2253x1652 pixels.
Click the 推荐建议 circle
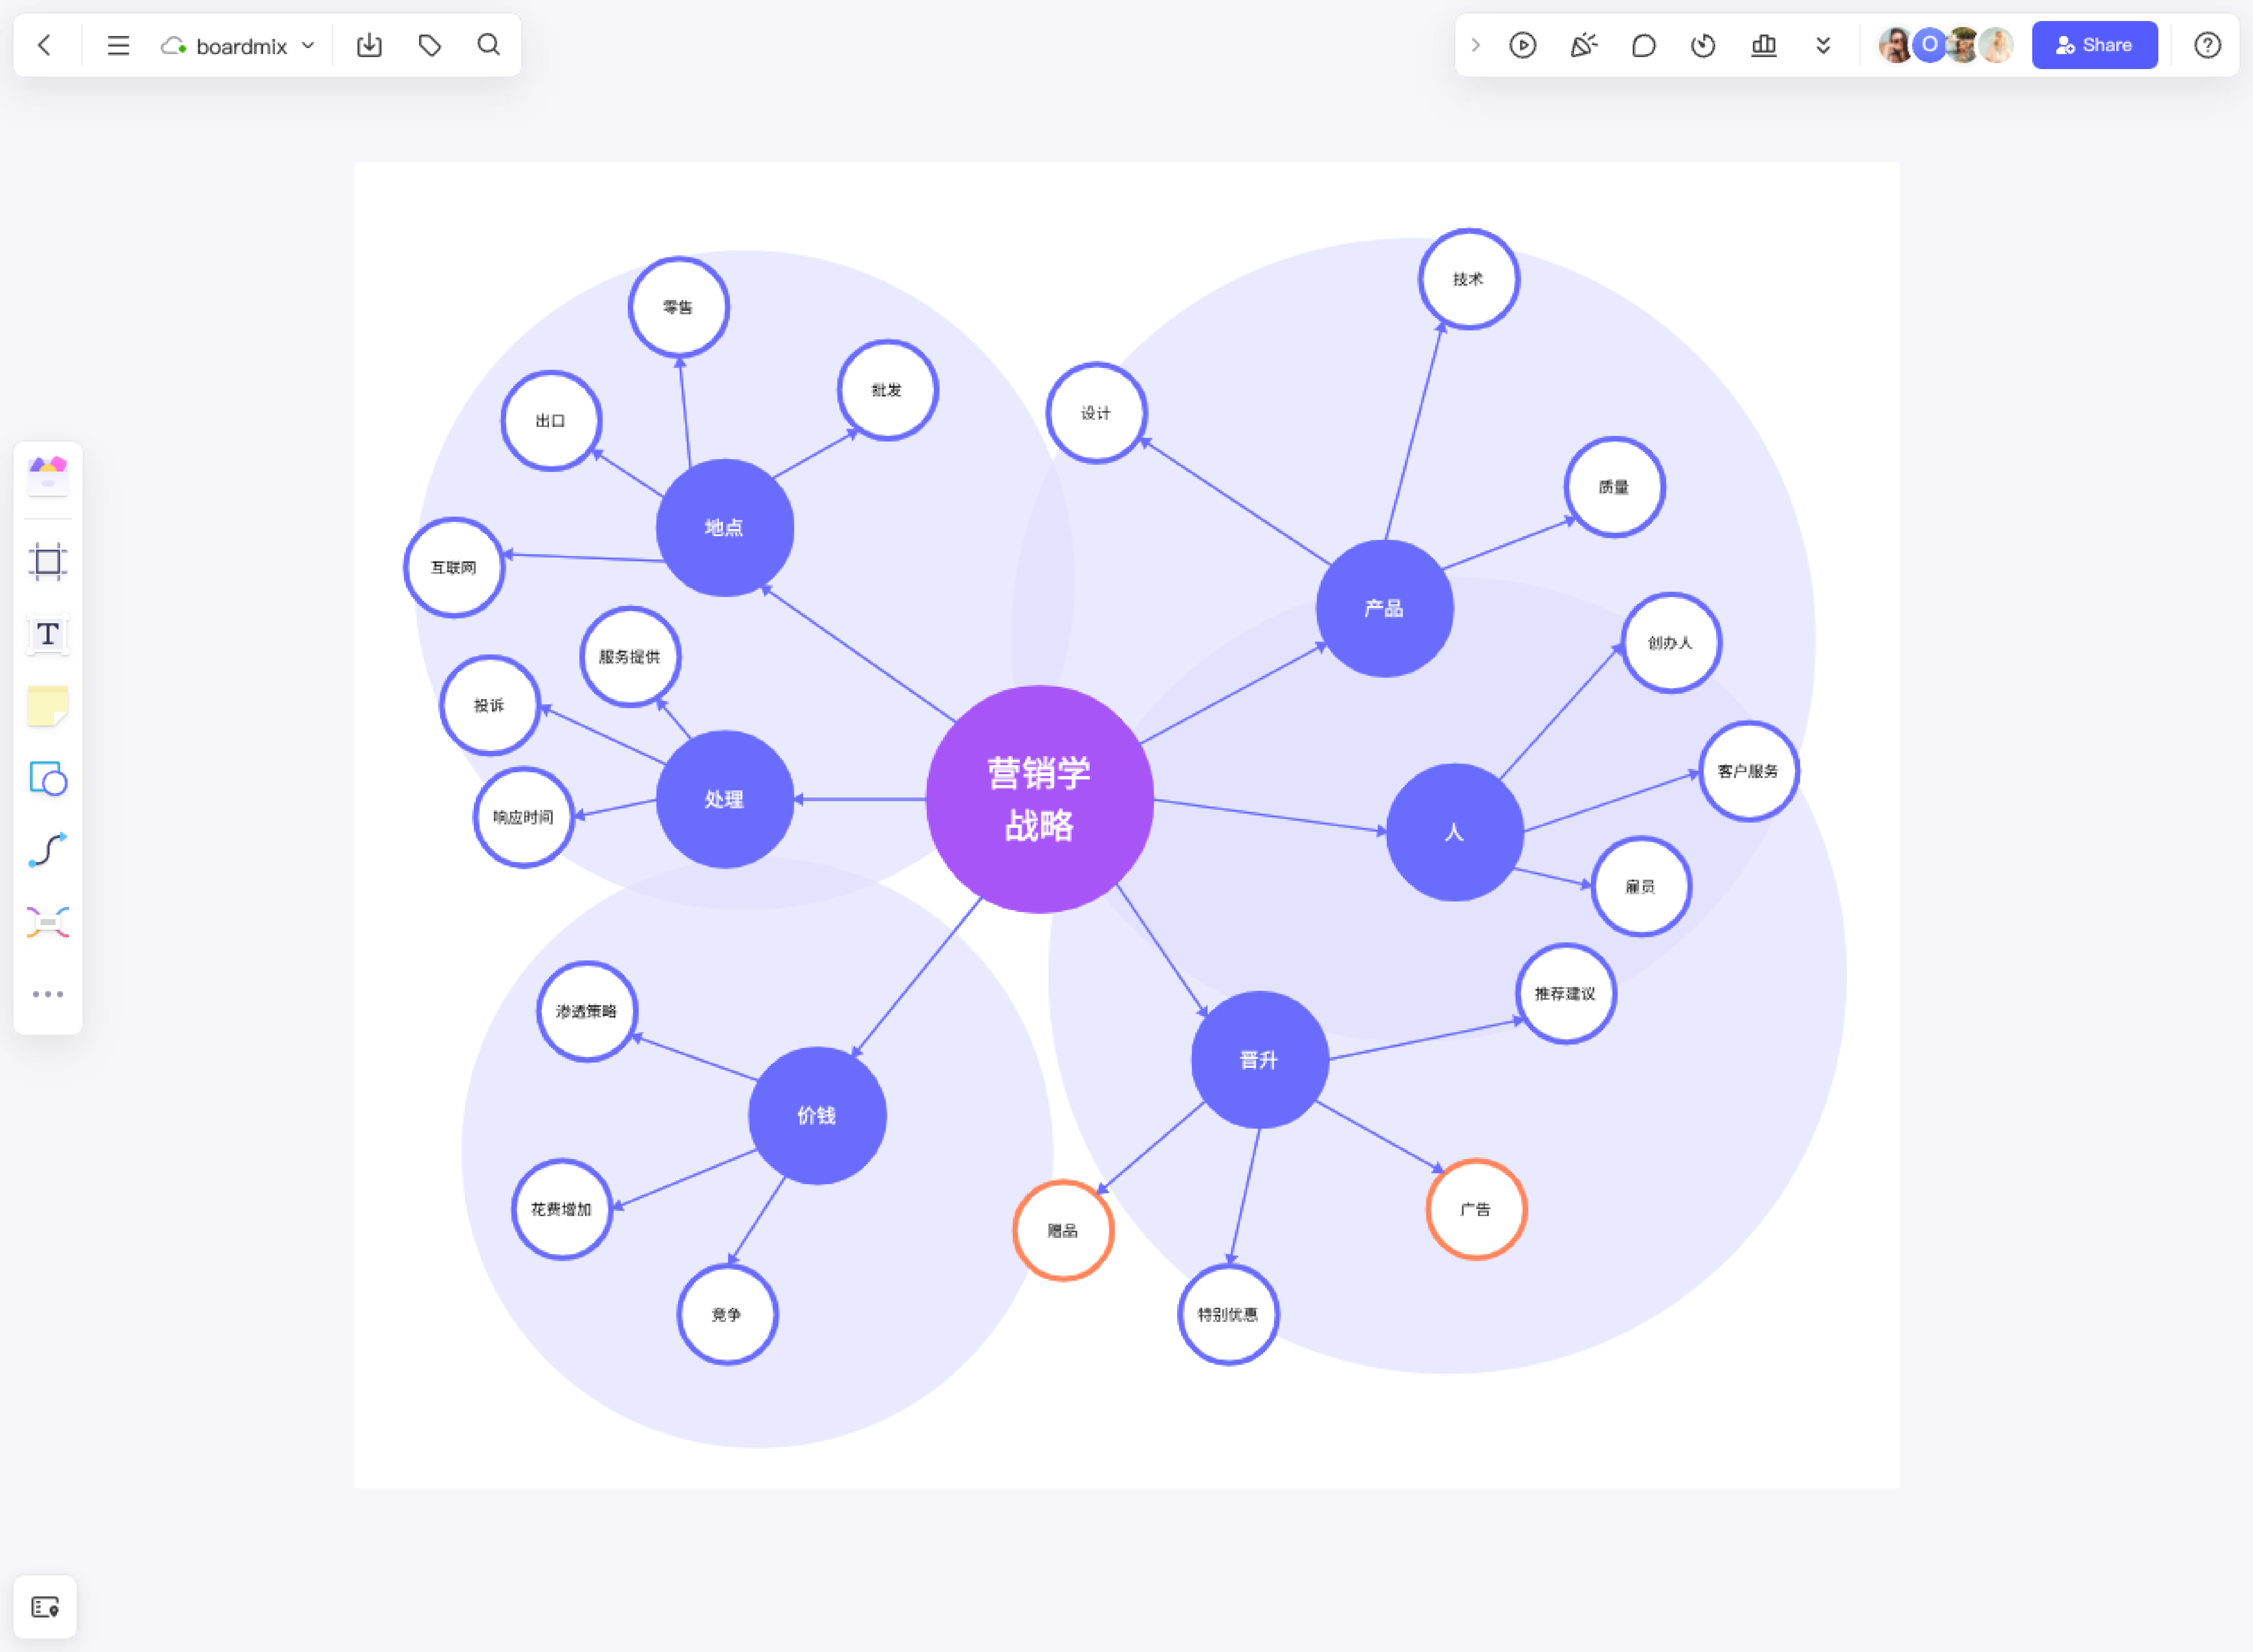coord(1565,993)
